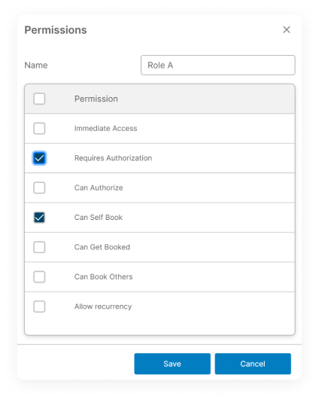Enable the Can Authorize checkbox

point(39,188)
